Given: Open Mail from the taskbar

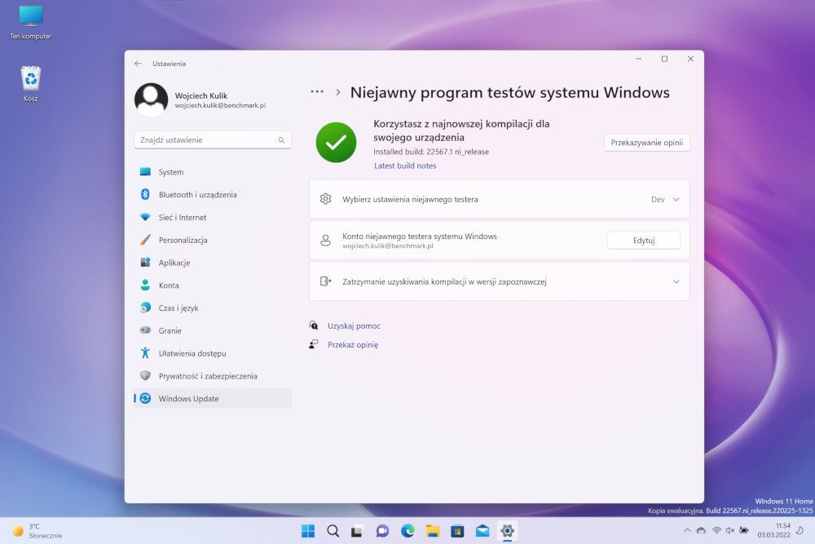Looking at the screenshot, I should point(482,531).
